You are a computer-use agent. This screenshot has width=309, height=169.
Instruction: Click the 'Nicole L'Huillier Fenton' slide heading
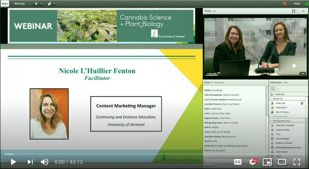click(x=97, y=71)
